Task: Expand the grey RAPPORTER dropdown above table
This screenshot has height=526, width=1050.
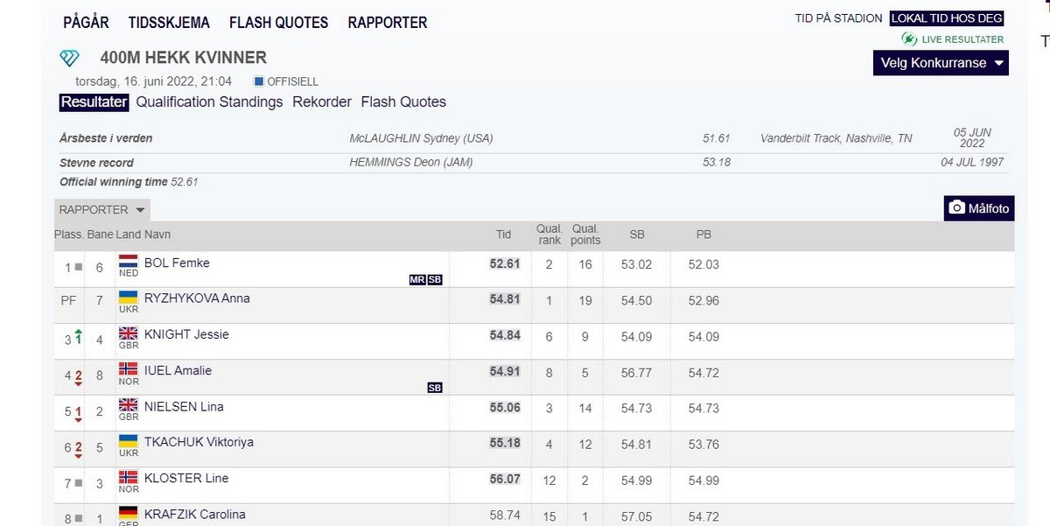Action: pos(101,210)
